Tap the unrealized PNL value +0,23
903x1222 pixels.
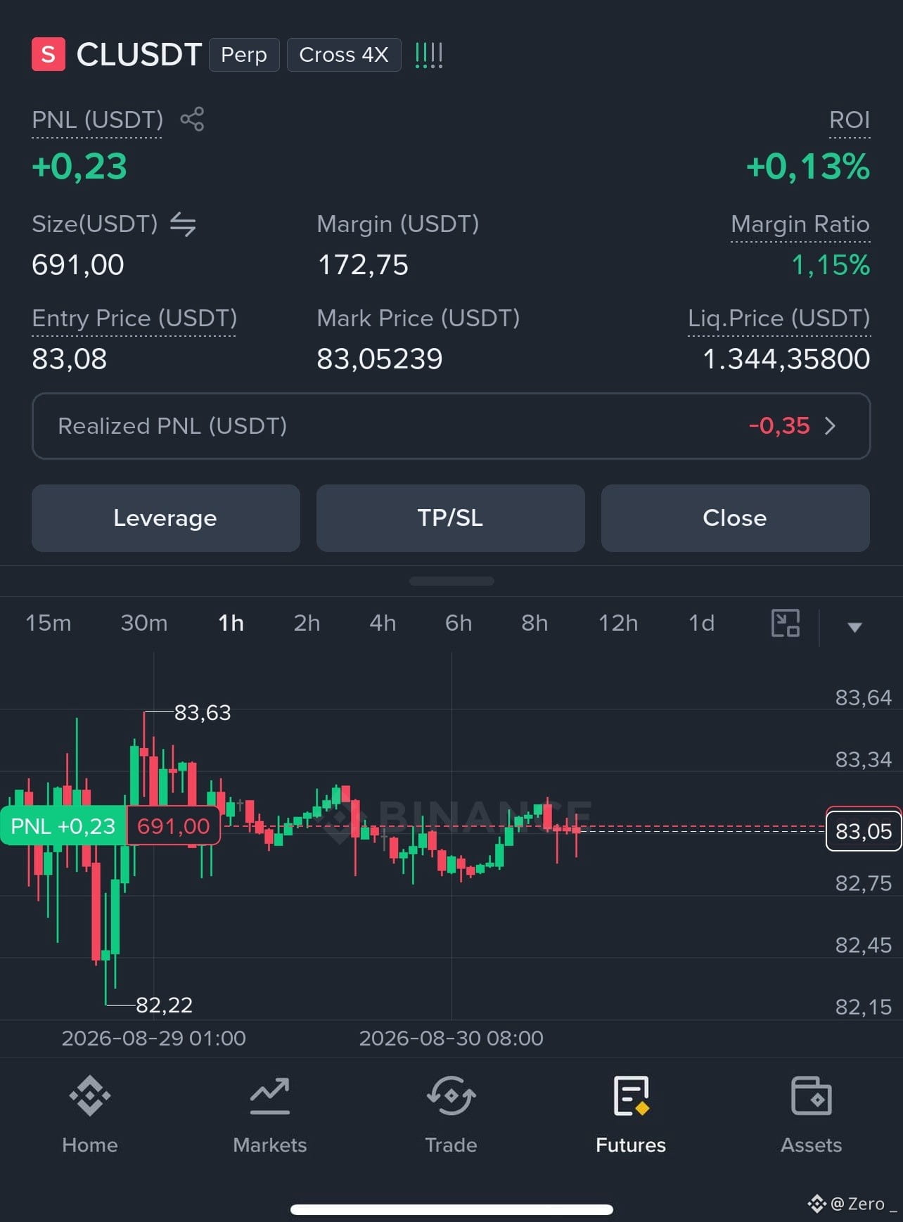click(79, 167)
